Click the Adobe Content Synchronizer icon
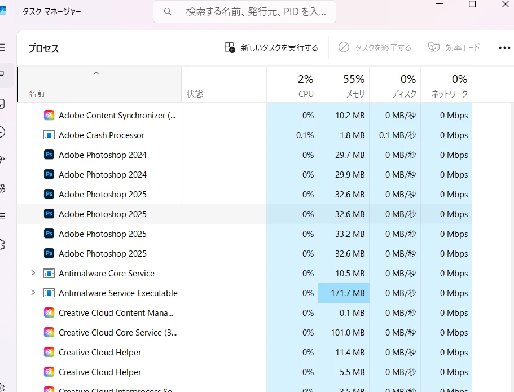This screenshot has width=514, height=392. click(x=49, y=116)
